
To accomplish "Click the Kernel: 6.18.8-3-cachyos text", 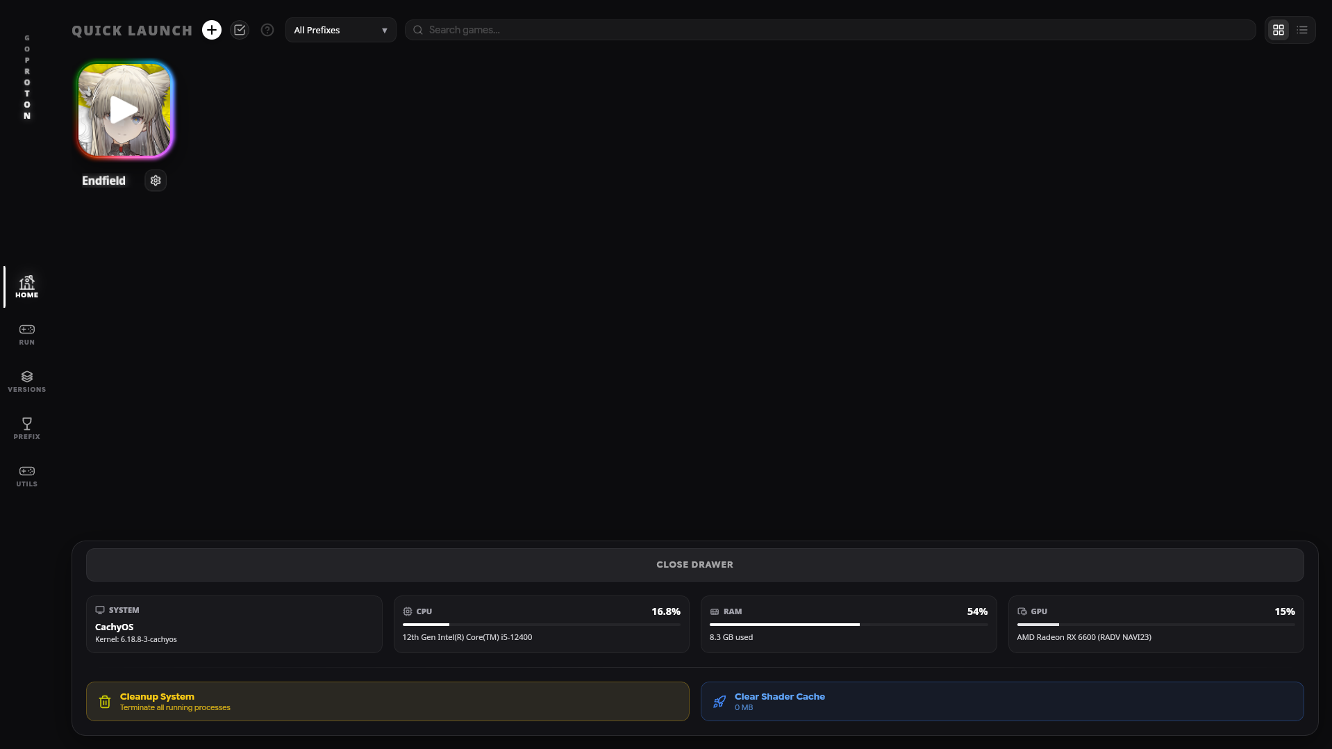I will (x=136, y=639).
